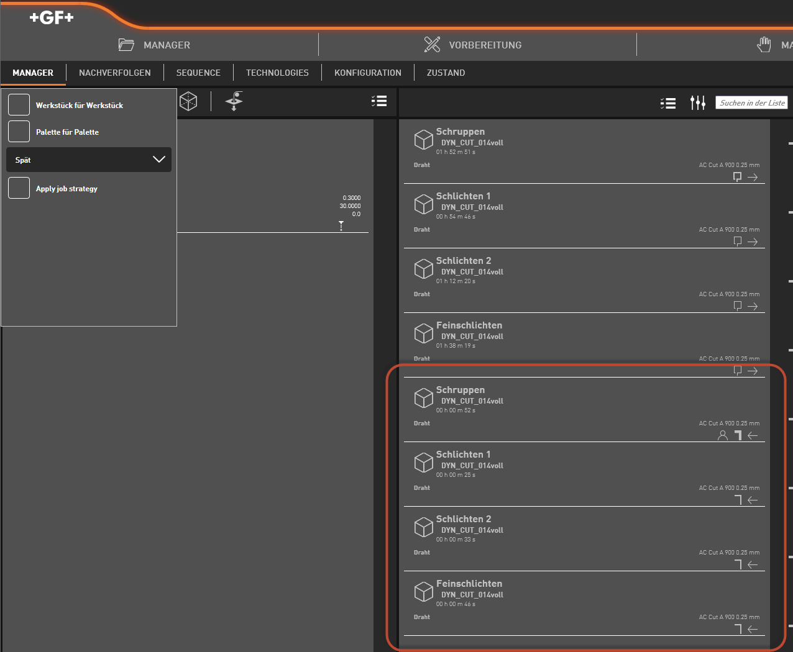
Task: Click the MANAGER folder icon in top bar
Action: tap(127, 45)
